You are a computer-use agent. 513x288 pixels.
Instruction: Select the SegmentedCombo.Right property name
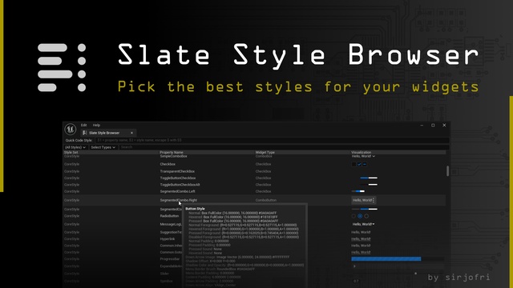point(178,200)
